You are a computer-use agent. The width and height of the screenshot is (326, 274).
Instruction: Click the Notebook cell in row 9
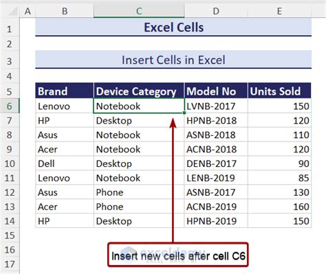pos(139,149)
